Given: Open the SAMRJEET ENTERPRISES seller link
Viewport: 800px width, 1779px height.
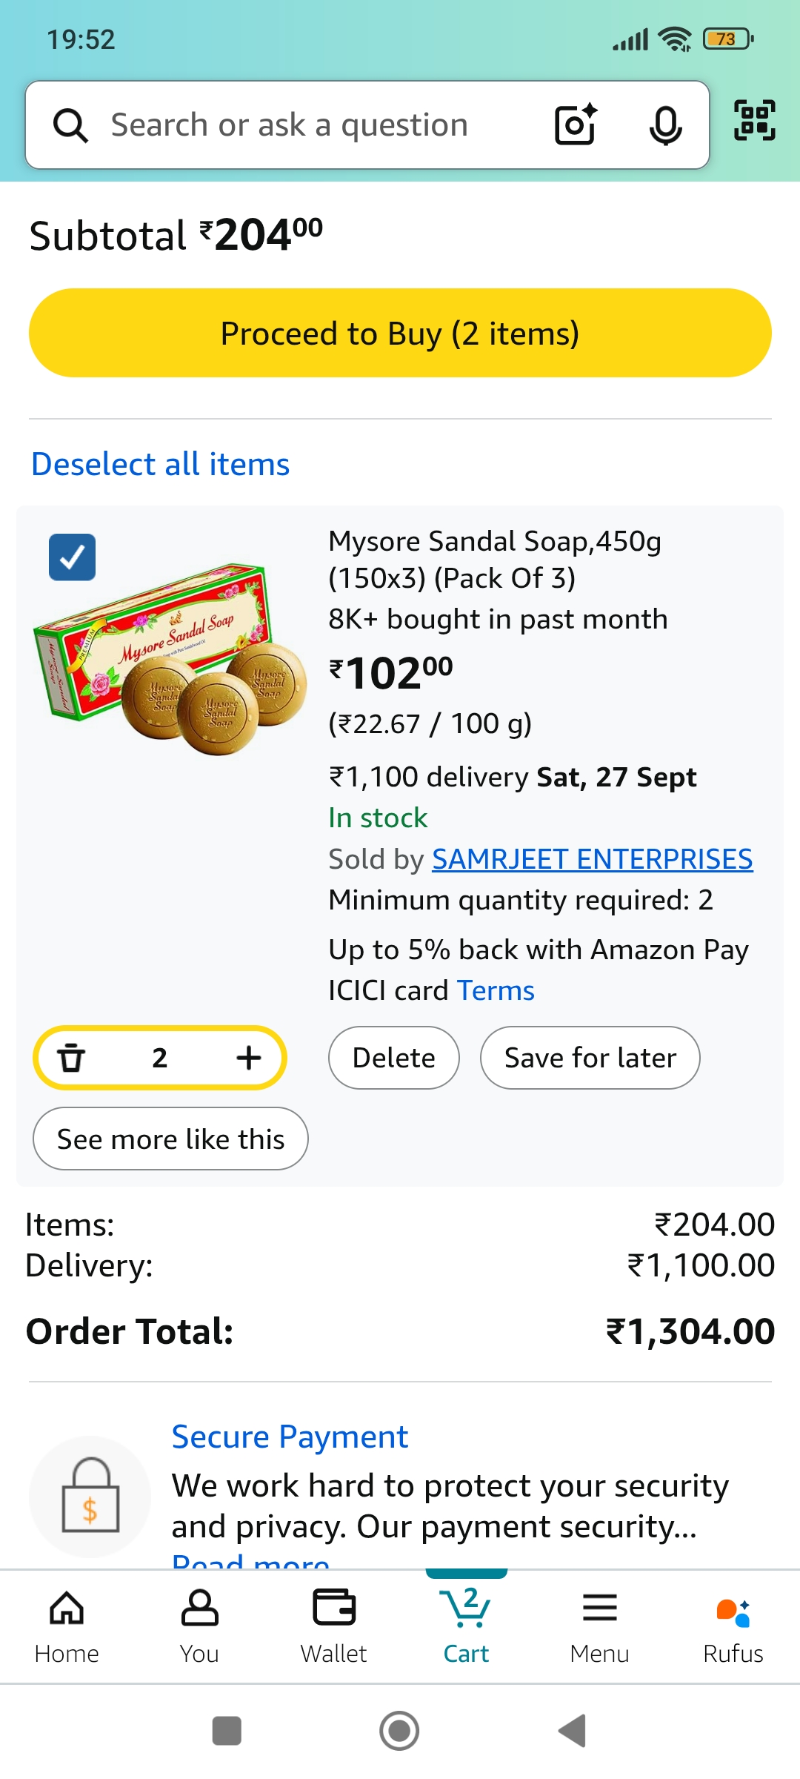Looking at the screenshot, I should [592, 859].
